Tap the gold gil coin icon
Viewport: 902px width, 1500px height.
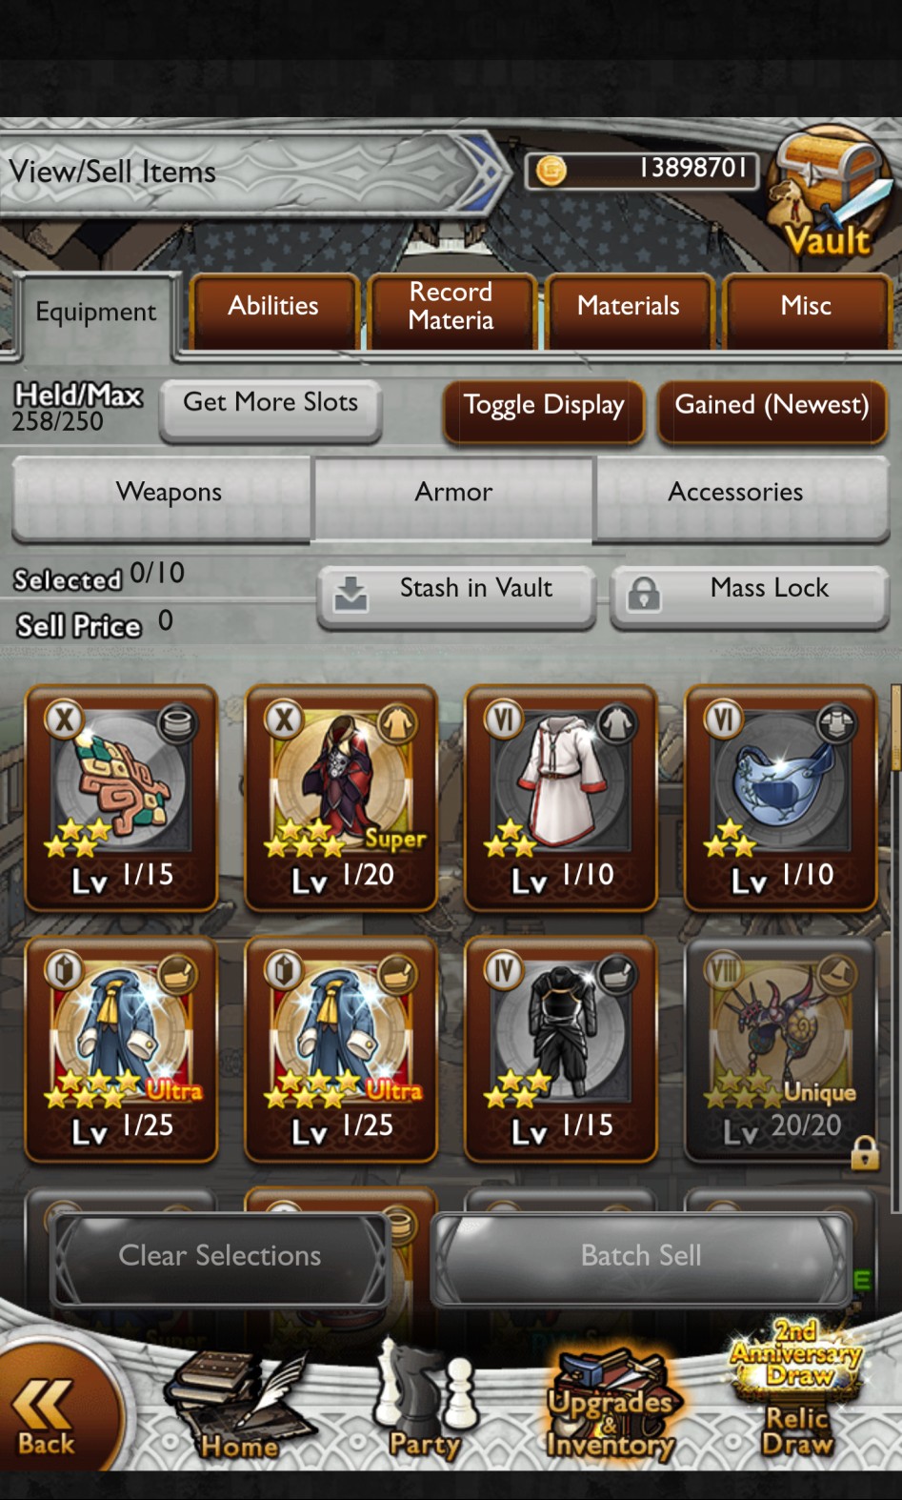pyautogui.click(x=551, y=170)
